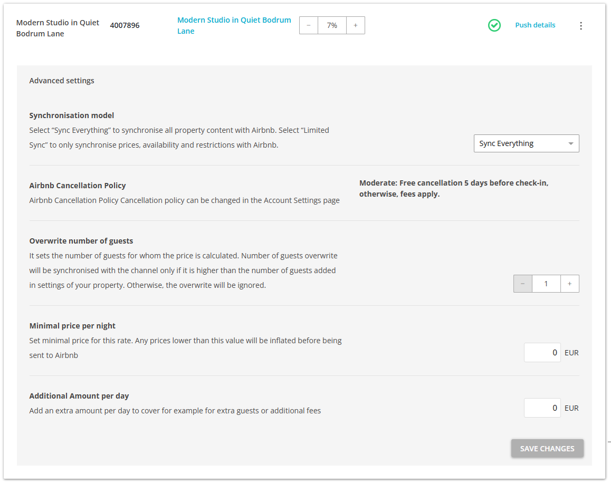Open Push details link
611x484 pixels.
pos(535,25)
